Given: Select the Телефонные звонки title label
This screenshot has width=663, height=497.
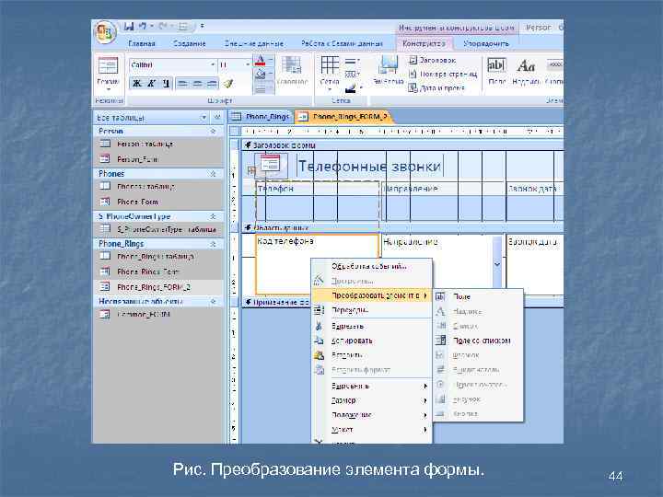Looking at the screenshot, I should click(x=370, y=167).
